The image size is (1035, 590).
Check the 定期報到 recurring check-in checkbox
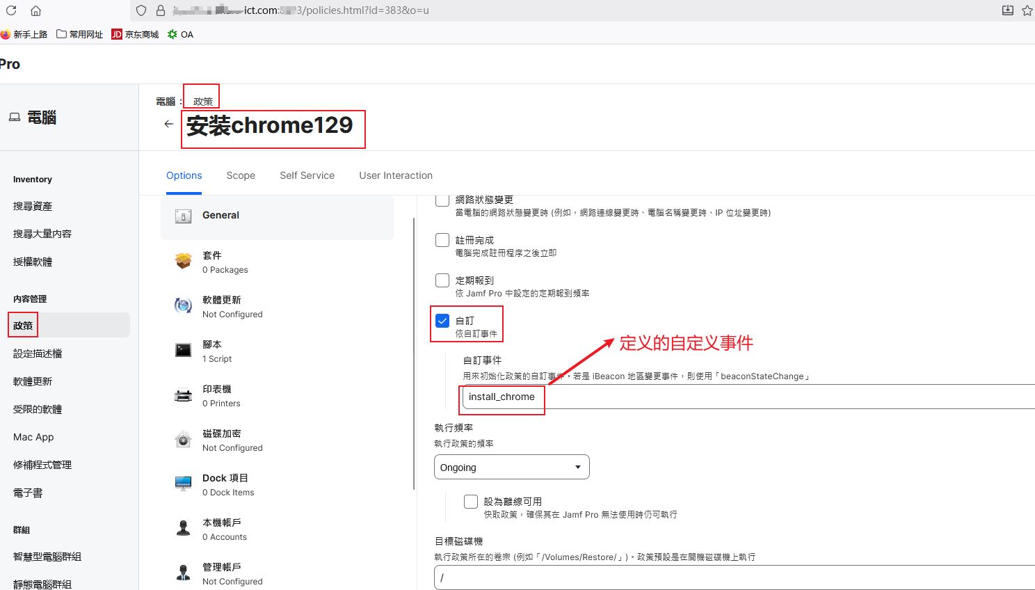(442, 280)
